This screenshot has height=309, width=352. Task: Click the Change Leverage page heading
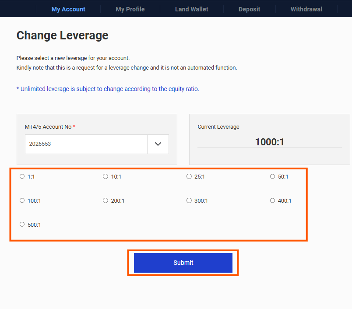pyautogui.click(x=62, y=35)
